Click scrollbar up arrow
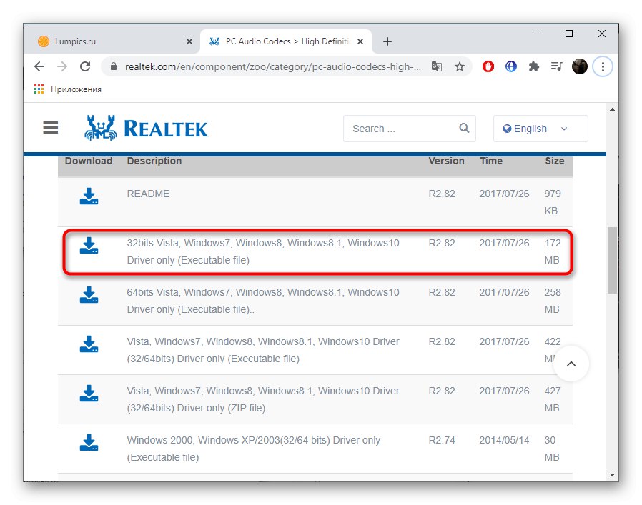 coord(612,109)
